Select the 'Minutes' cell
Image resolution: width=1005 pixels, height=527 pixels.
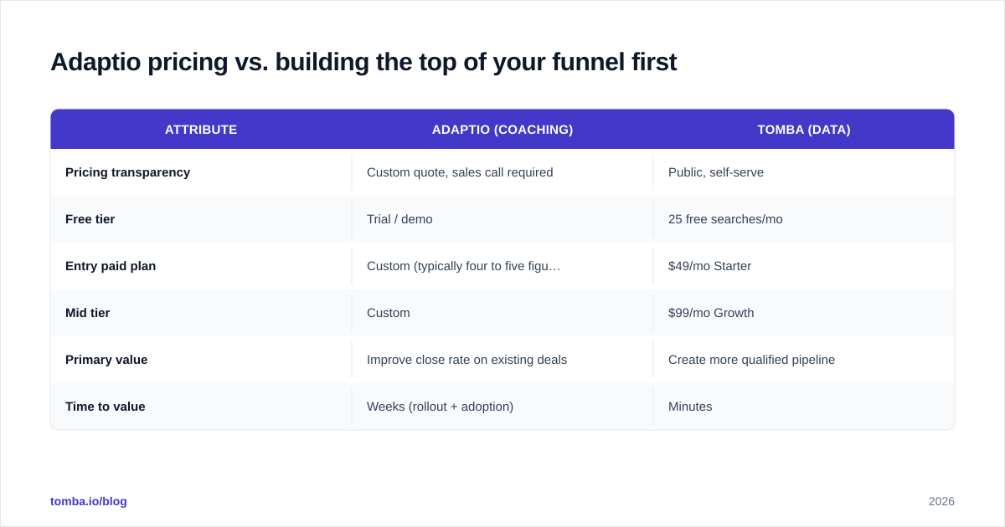[804, 407]
